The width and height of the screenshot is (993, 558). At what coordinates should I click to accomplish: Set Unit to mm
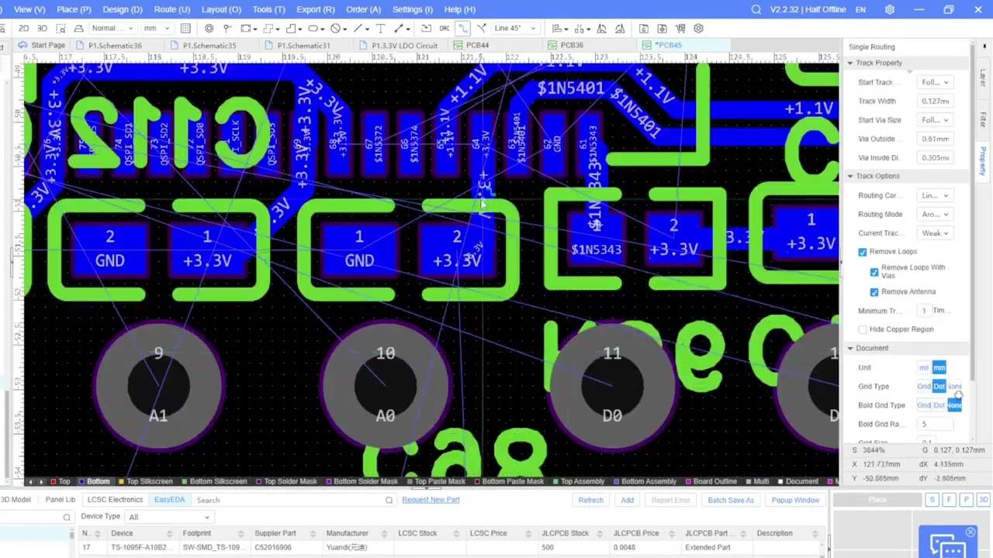939,367
